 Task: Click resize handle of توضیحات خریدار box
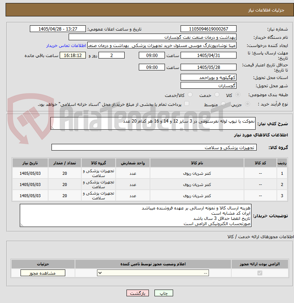[22, 225]
